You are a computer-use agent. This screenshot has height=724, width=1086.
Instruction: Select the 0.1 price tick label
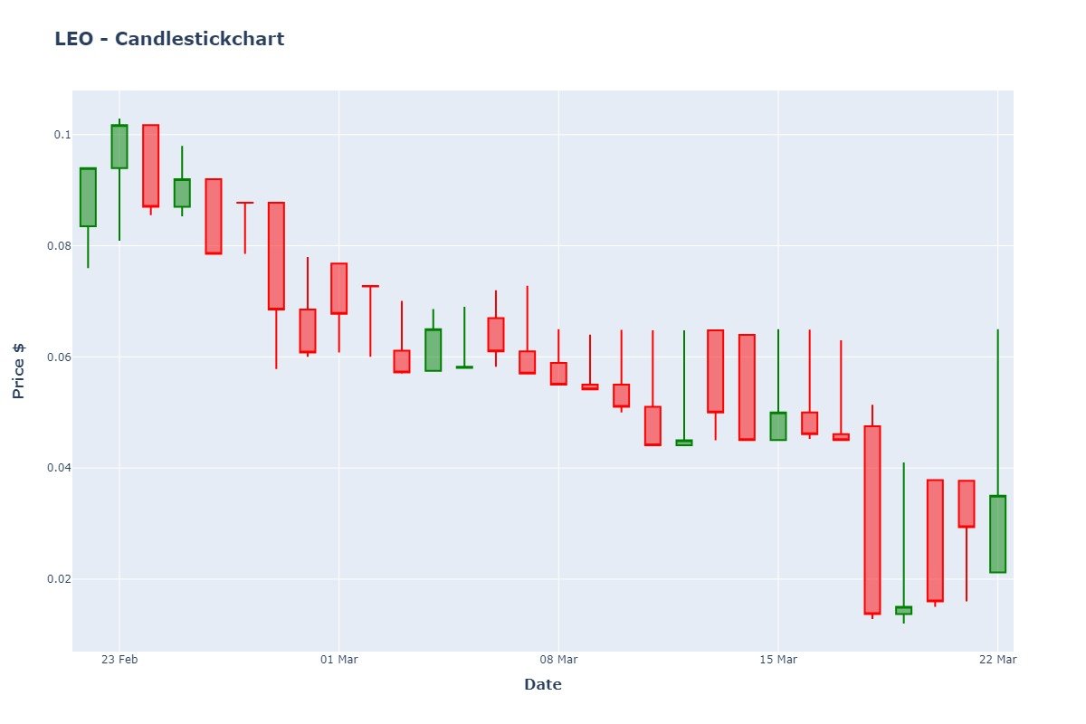62,135
